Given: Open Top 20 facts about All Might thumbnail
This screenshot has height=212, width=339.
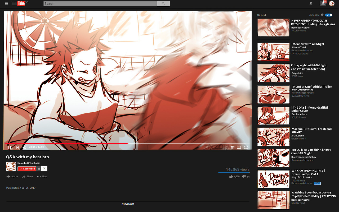Looking at the screenshot, I should [274, 158].
